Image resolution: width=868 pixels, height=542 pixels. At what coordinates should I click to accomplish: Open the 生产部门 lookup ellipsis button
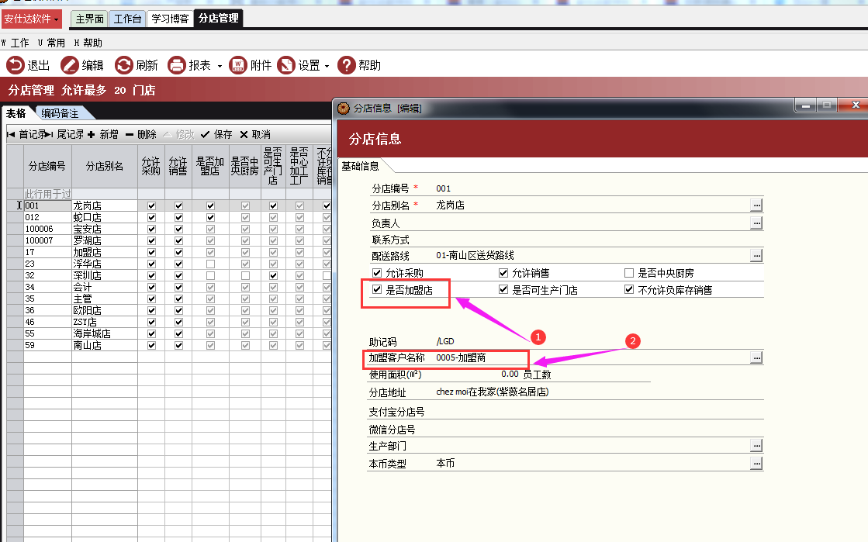pos(756,446)
